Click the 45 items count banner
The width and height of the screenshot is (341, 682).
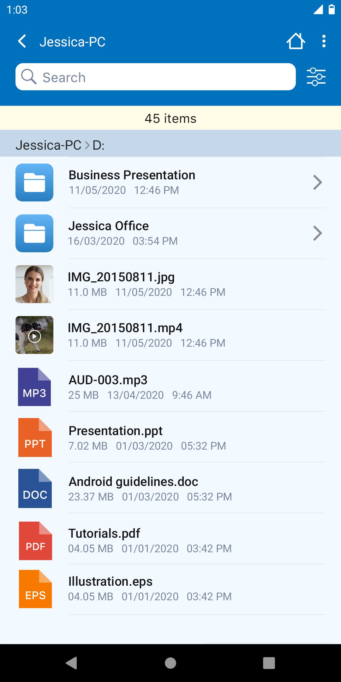170,118
